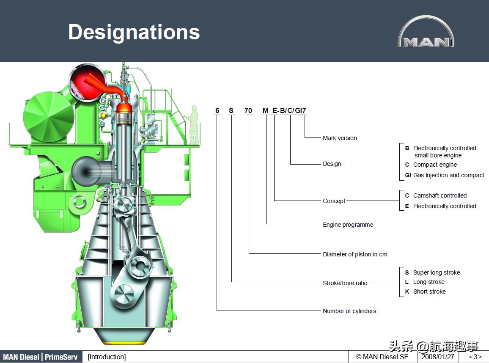Select the 'Stroke/bore ratio' label
The width and height of the screenshot is (489, 363).
tap(345, 283)
